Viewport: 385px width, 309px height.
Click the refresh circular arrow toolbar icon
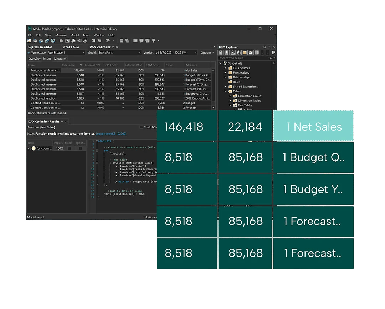point(53,41)
